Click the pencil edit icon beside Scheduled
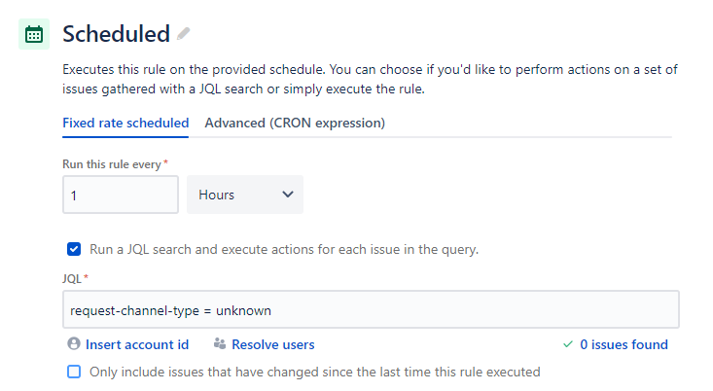The height and width of the screenshot is (391, 713). (184, 34)
